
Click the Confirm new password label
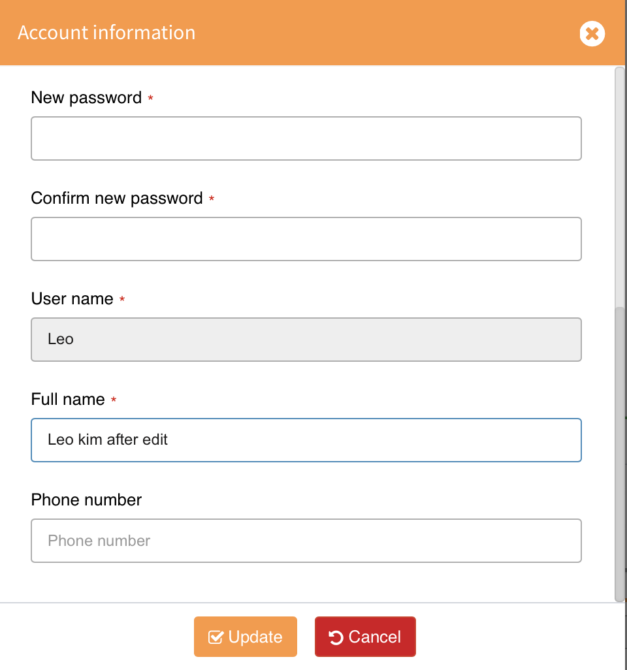(x=117, y=199)
